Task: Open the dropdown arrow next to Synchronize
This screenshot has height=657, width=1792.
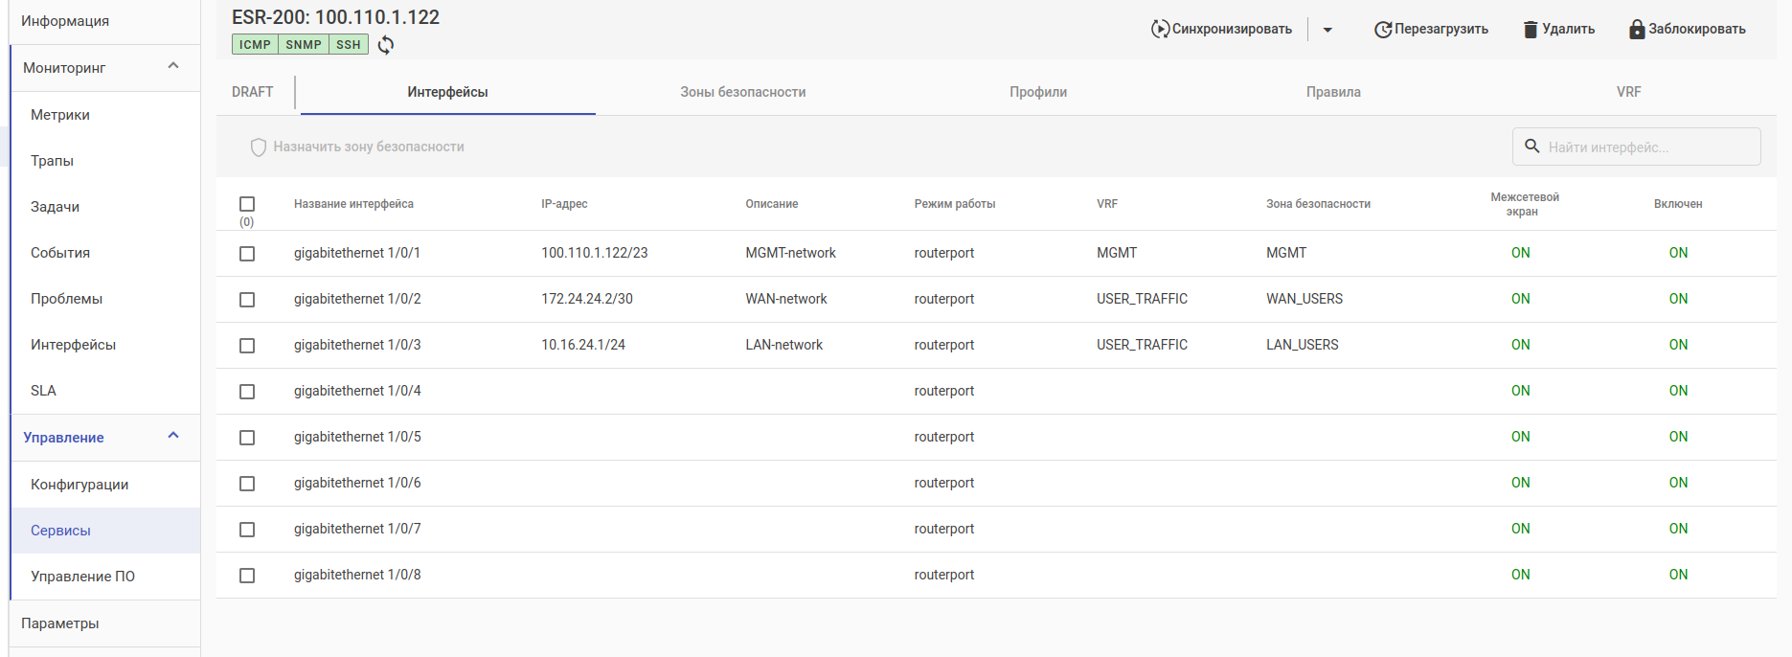Action: click(x=1327, y=30)
